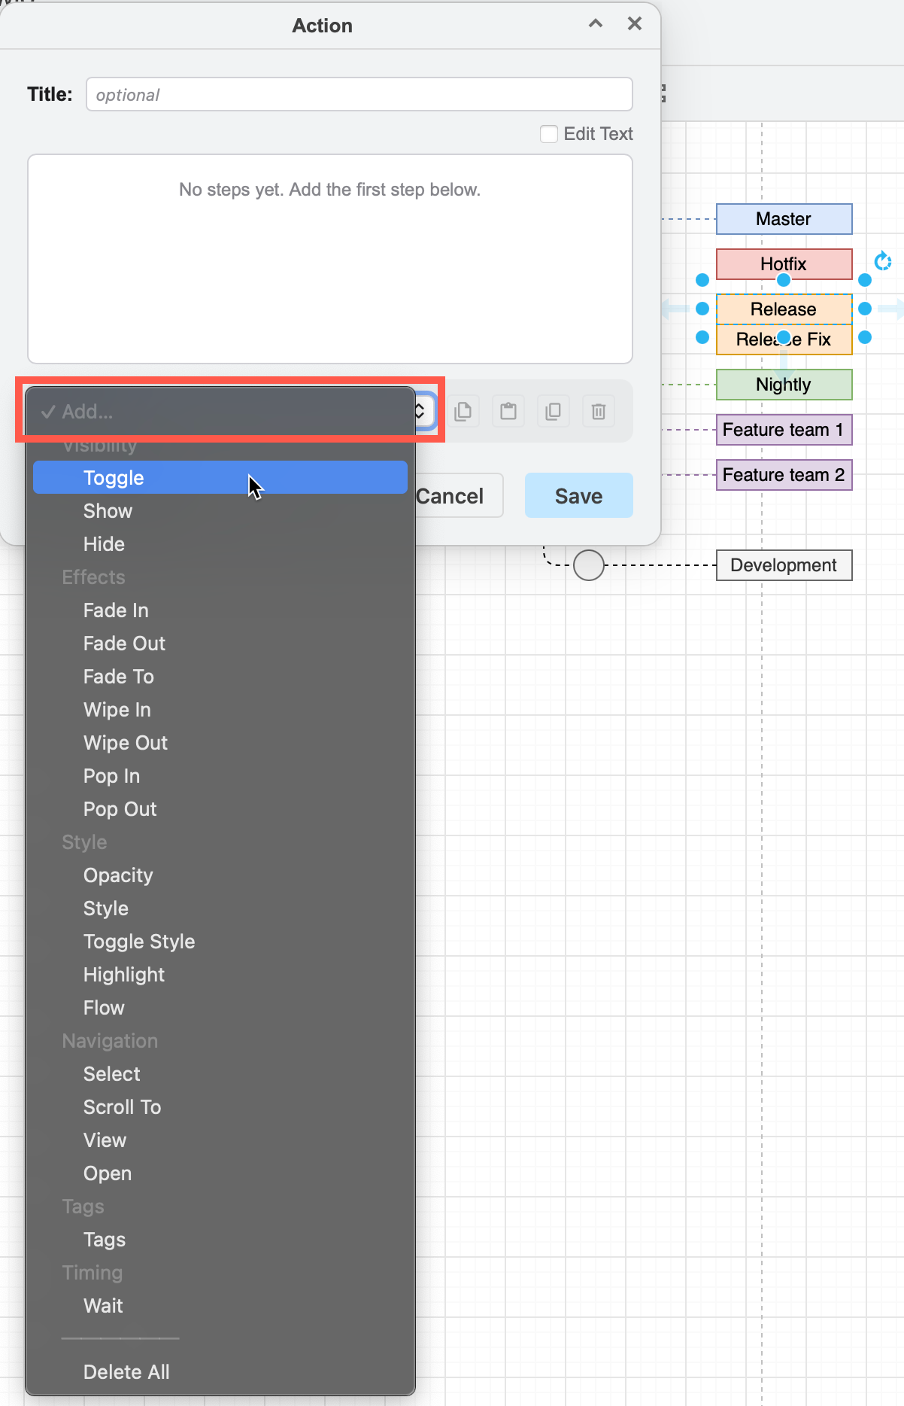Image resolution: width=904 pixels, height=1406 pixels.
Task: Select Tags action item
Action: (x=220, y=1239)
